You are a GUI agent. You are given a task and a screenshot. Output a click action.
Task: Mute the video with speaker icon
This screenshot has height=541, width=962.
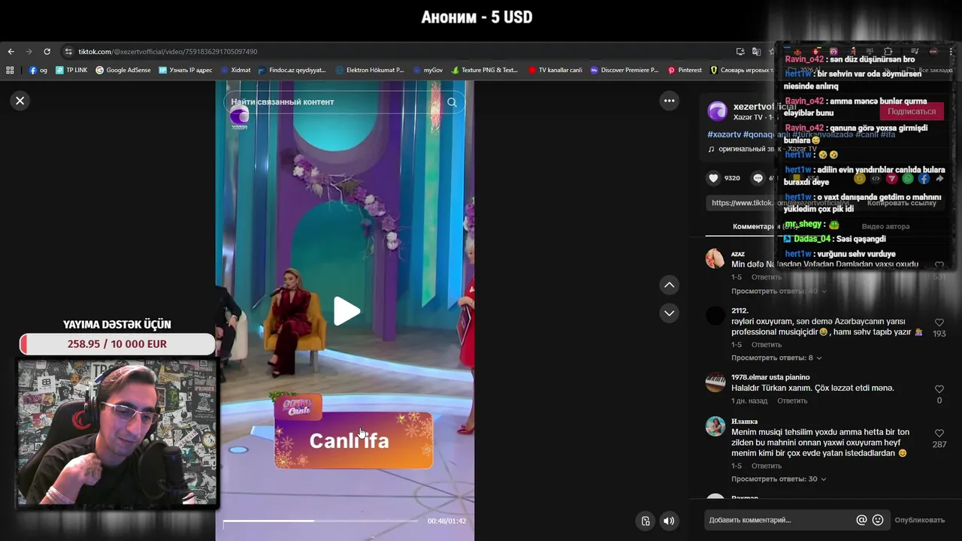669,521
